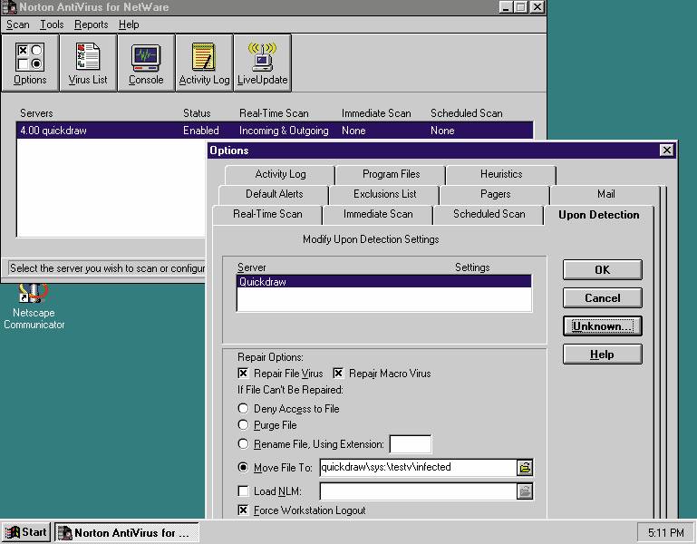Switch to the Real-Time Scan tab
697x544 pixels.
pyautogui.click(x=267, y=214)
